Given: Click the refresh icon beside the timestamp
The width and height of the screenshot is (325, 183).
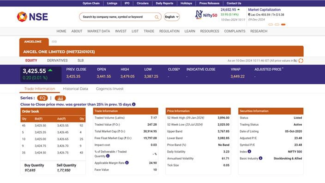Looking at the screenshot, I should [x=301, y=61].
